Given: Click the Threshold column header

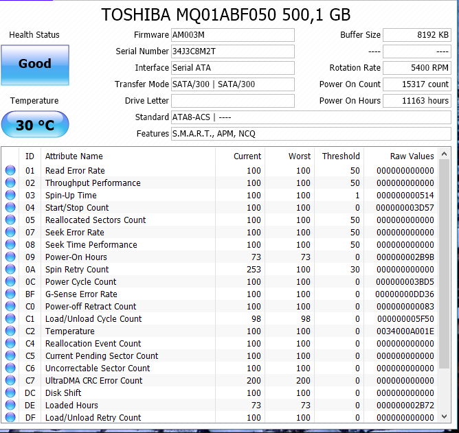Looking at the screenshot, I should (339, 156).
